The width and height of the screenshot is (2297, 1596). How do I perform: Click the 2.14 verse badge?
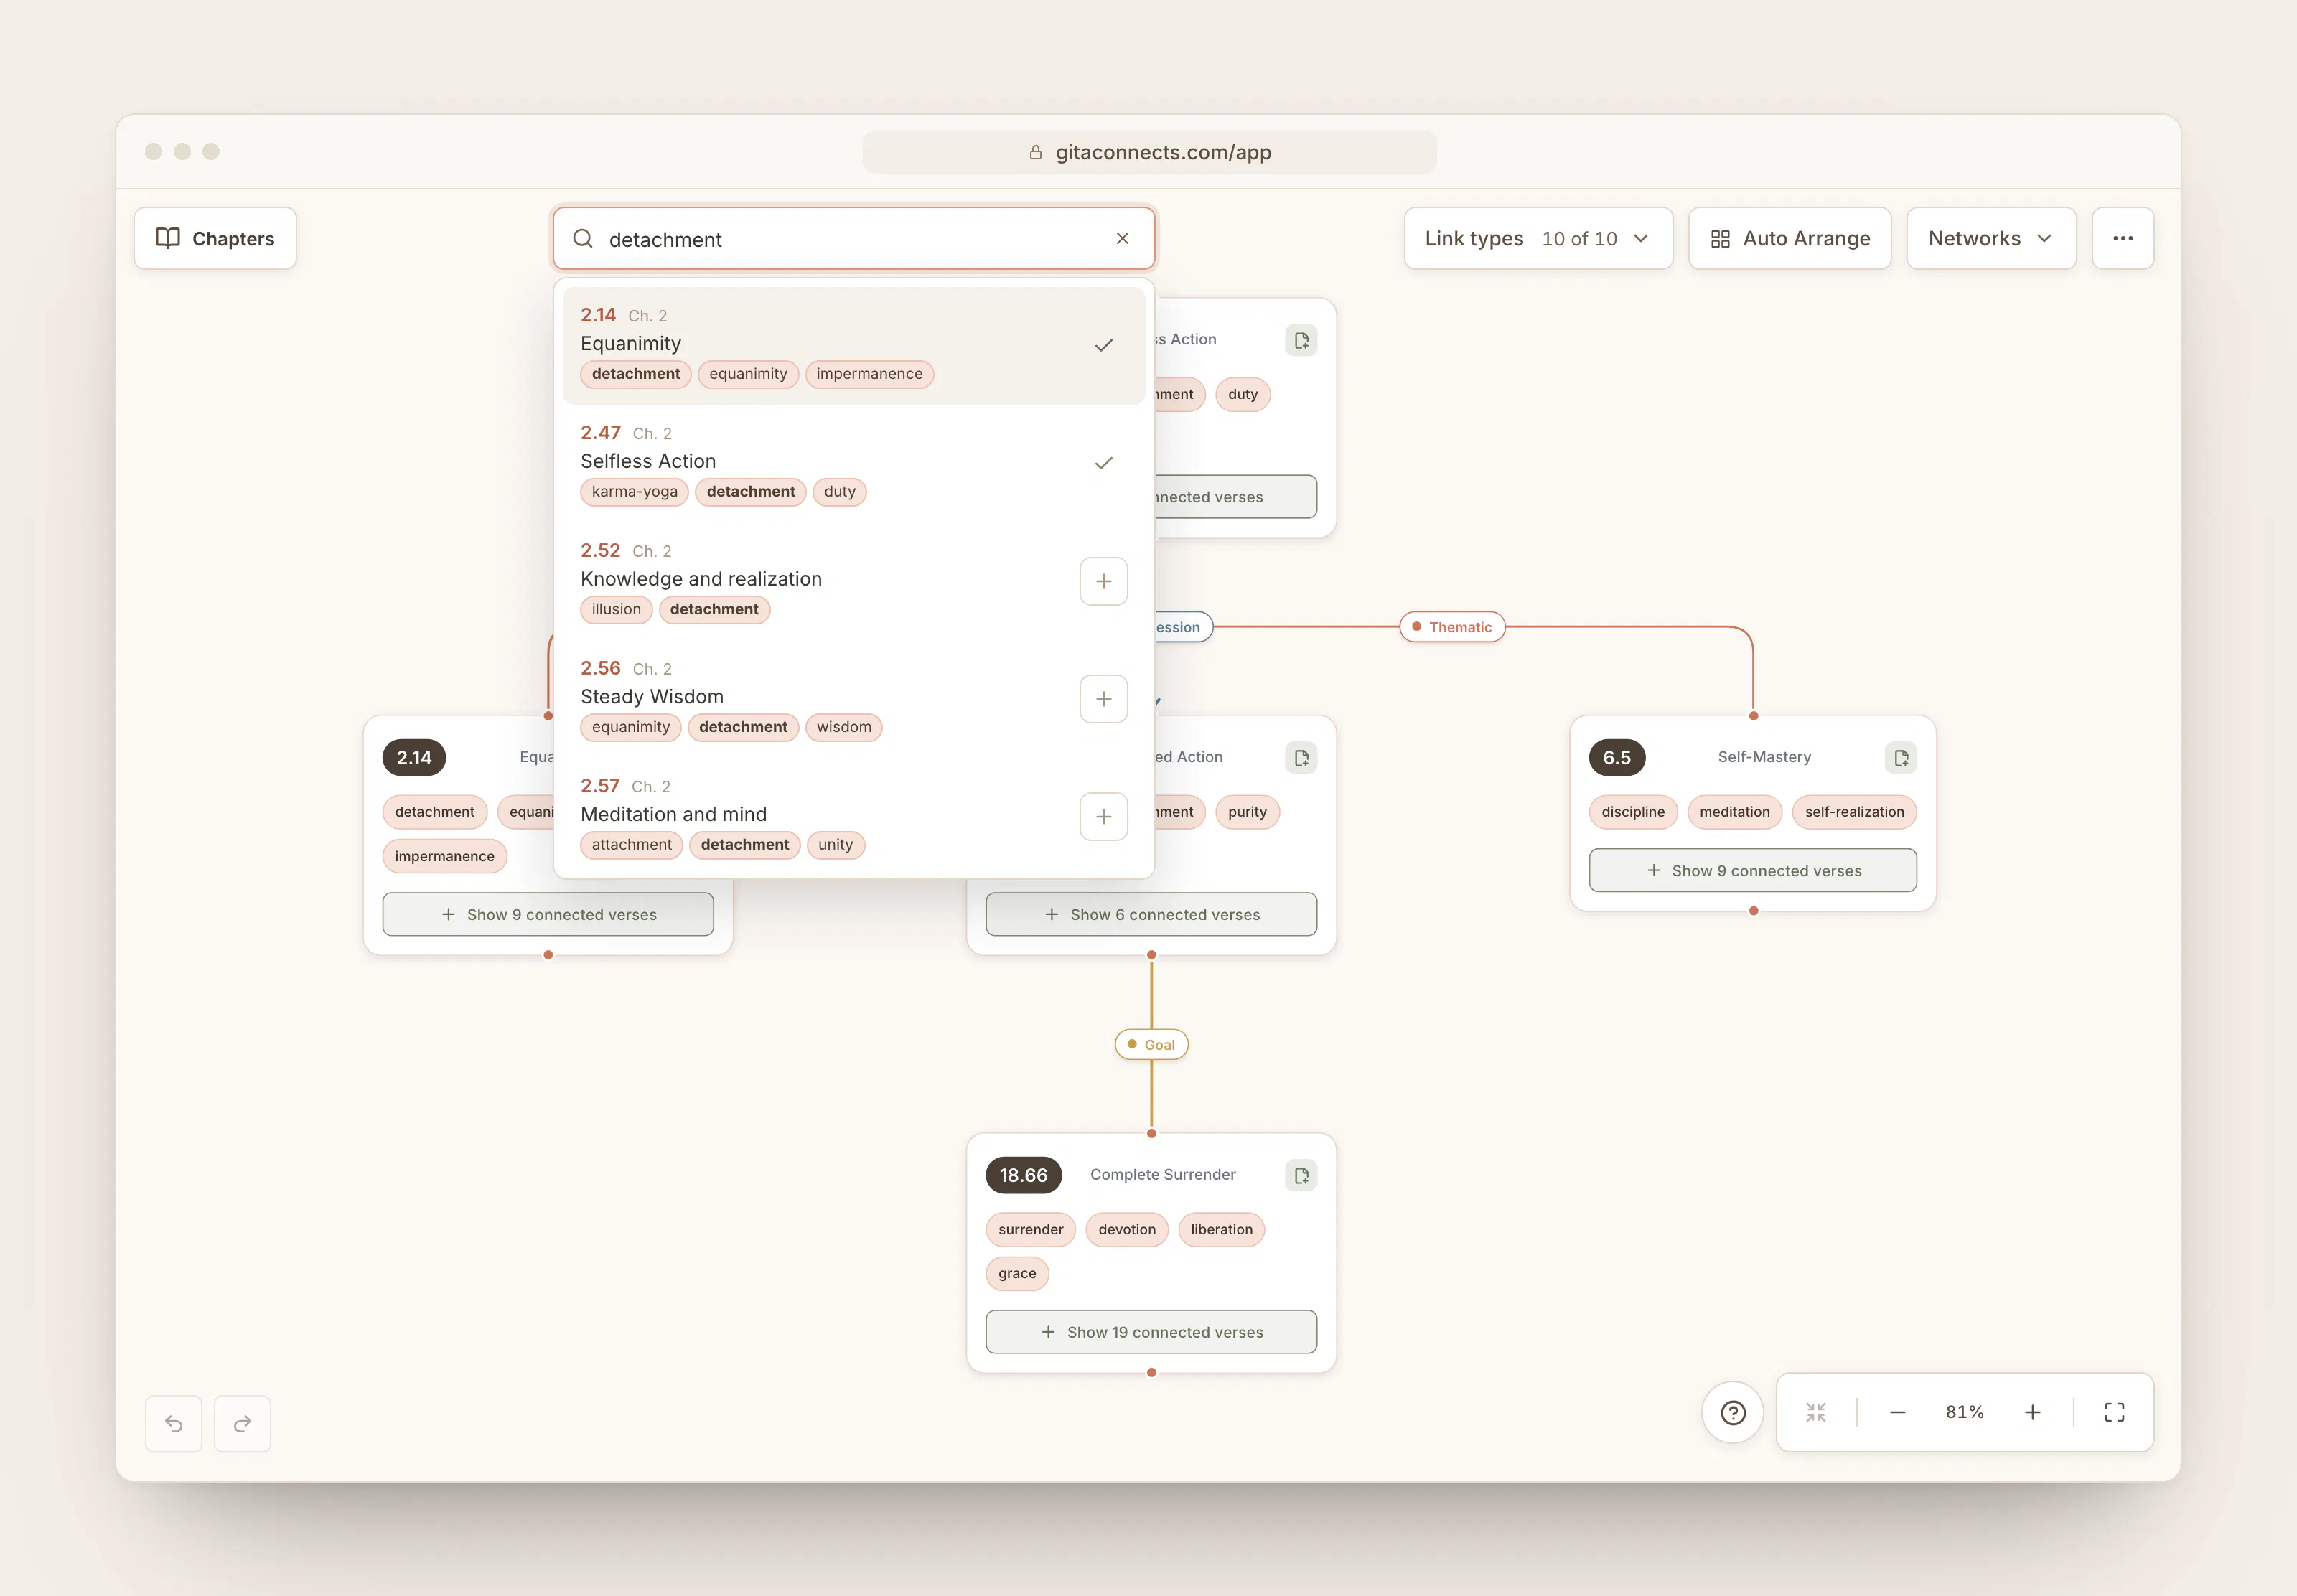[x=413, y=758]
